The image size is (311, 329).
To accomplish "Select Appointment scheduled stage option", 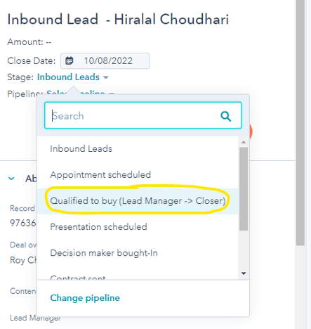I will [138, 175].
